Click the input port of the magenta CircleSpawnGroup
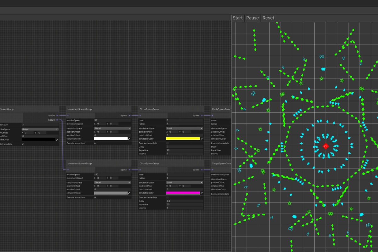 coord(140,169)
